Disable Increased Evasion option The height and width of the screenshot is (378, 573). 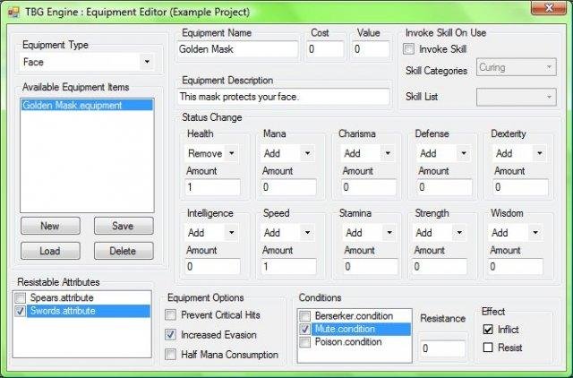pos(170,334)
